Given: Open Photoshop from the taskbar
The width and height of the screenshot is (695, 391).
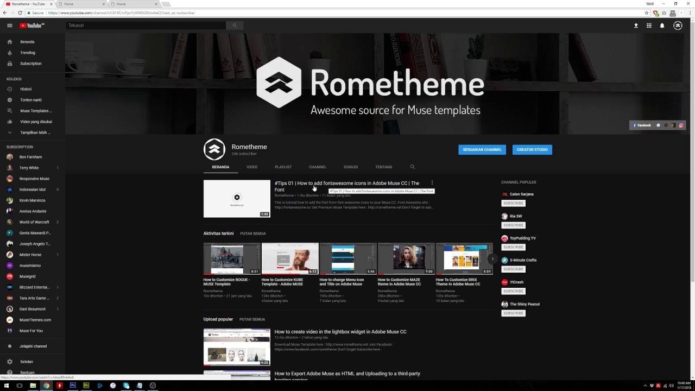Looking at the screenshot, I should pyautogui.click(x=73, y=386).
